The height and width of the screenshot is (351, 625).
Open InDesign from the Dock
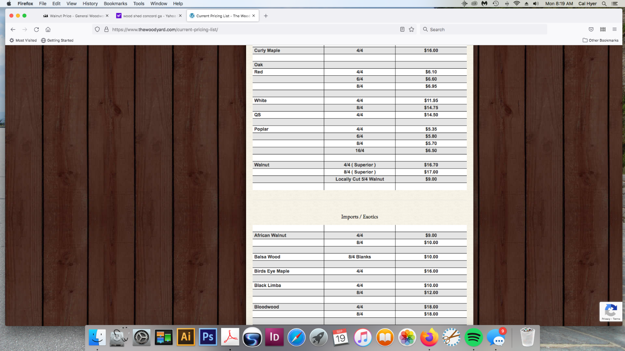(x=275, y=337)
